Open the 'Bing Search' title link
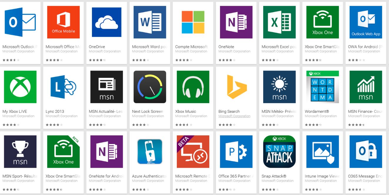389x195 pixels. (229, 111)
